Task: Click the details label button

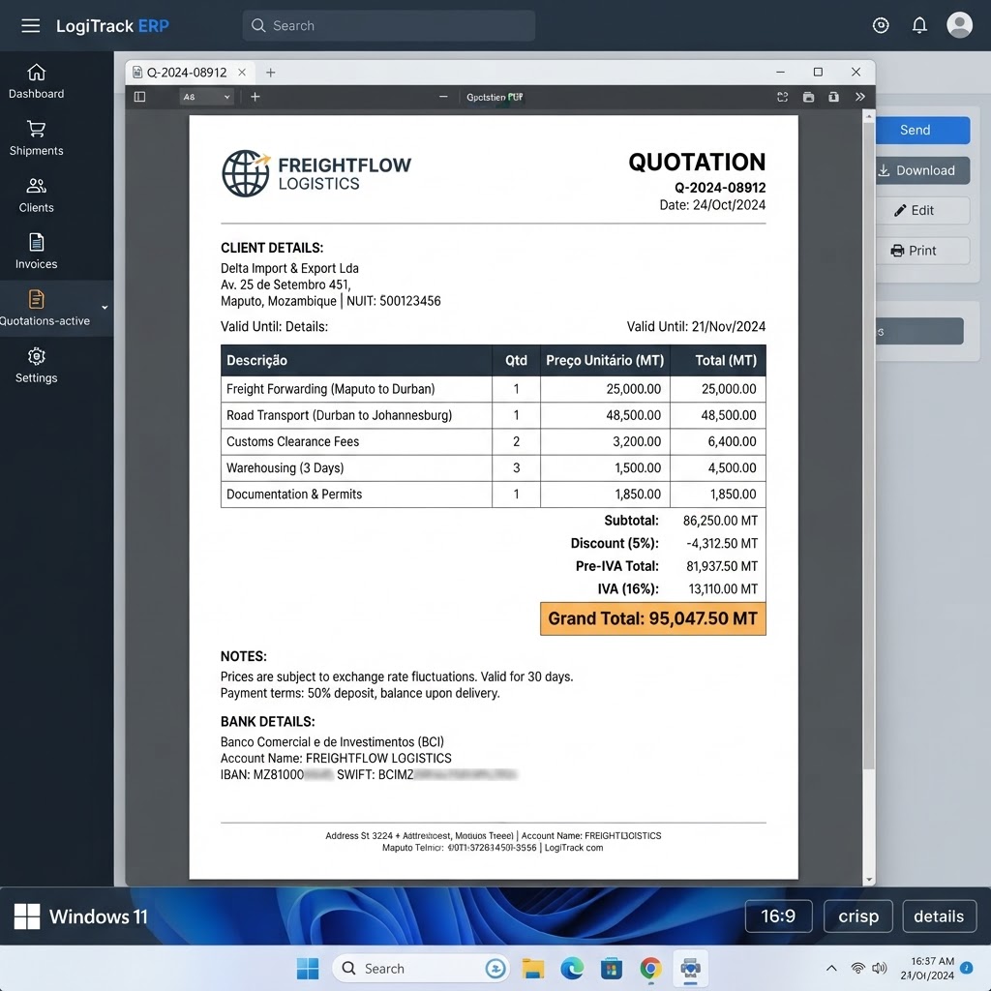Action: (939, 916)
